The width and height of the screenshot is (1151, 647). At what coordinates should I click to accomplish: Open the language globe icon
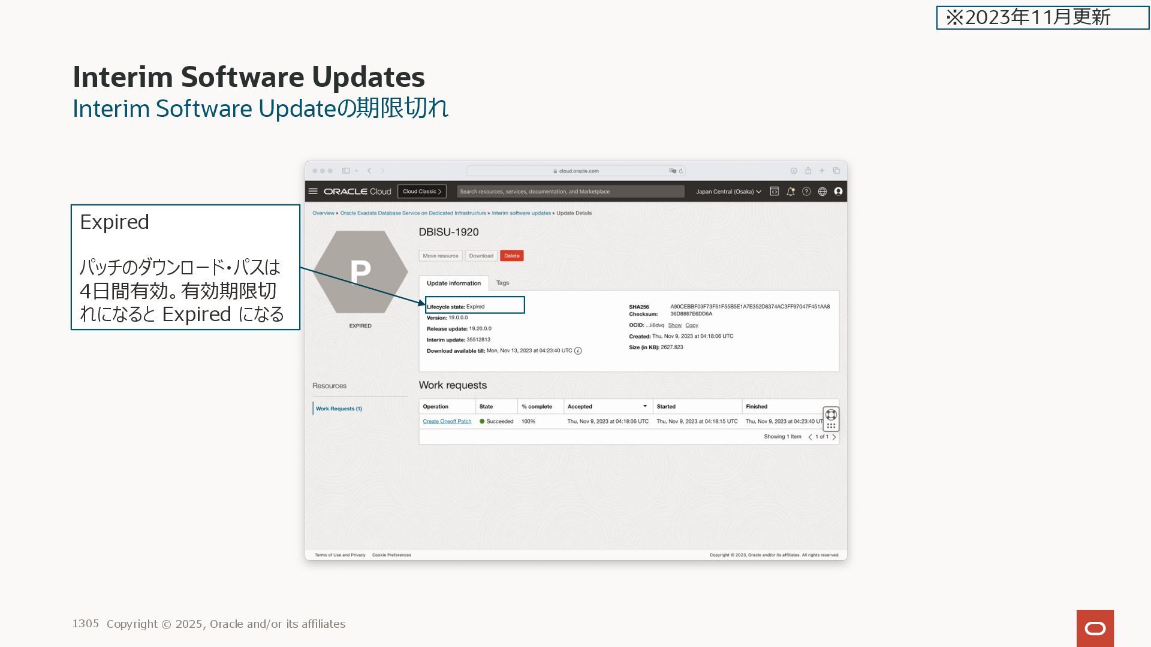(x=822, y=192)
